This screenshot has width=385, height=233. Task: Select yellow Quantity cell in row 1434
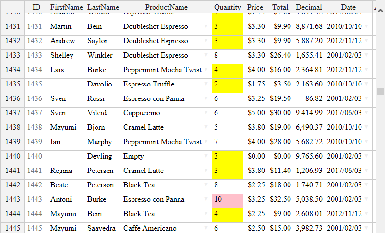(x=228, y=70)
